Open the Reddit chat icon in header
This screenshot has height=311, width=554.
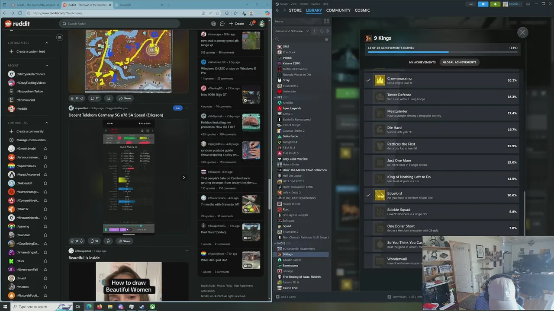pyautogui.click(x=222, y=24)
